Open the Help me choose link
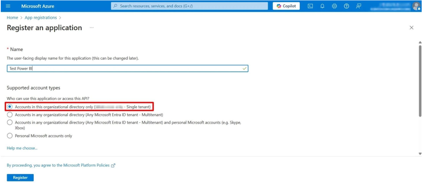This screenshot has height=183, width=422. point(22,148)
